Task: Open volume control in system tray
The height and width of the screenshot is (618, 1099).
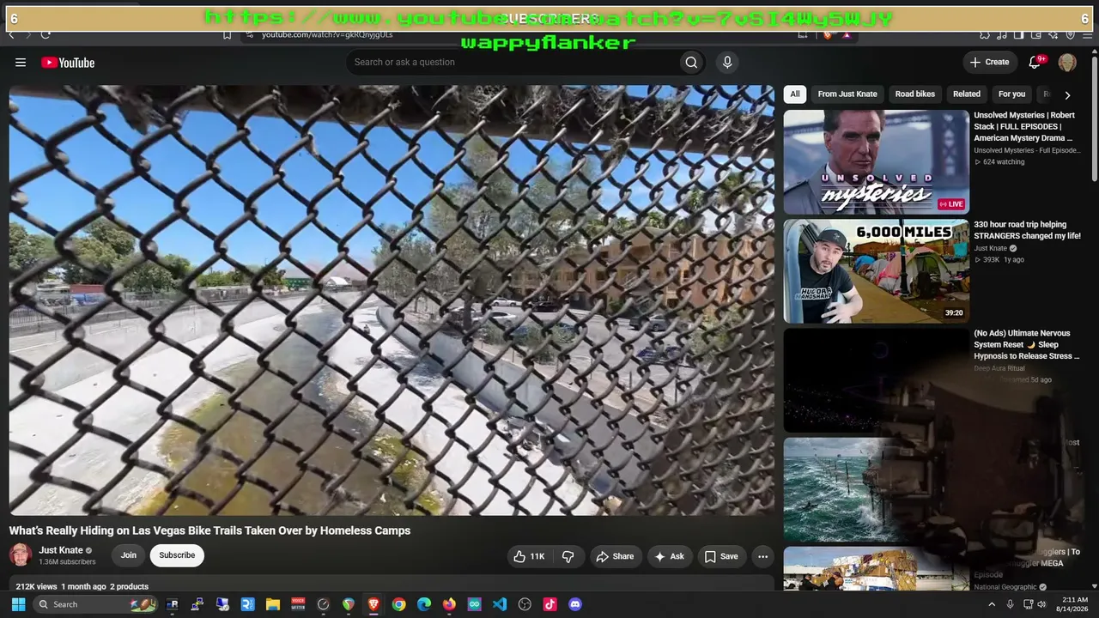Action: coord(1041,604)
